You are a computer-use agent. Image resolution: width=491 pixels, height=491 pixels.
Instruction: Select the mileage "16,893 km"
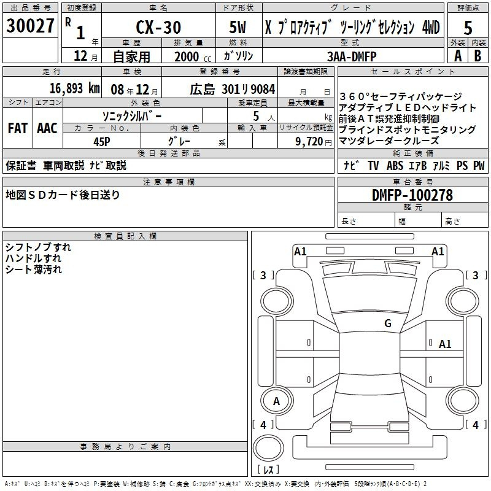click(x=75, y=88)
